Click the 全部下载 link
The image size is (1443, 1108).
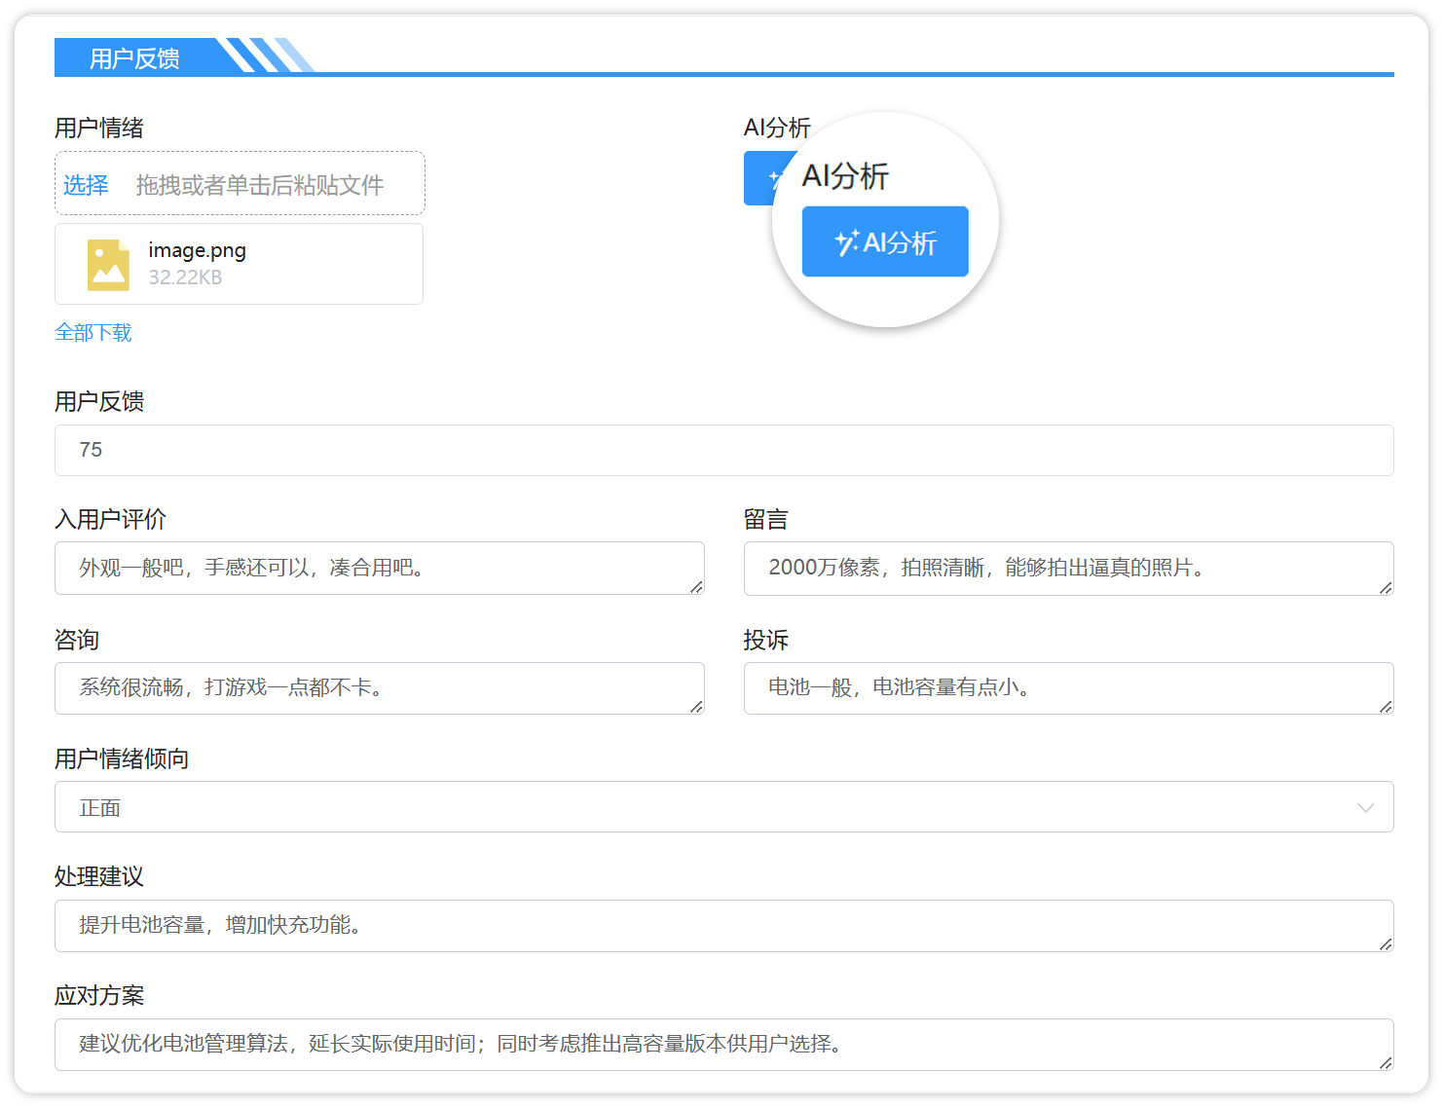pos(93,333)
